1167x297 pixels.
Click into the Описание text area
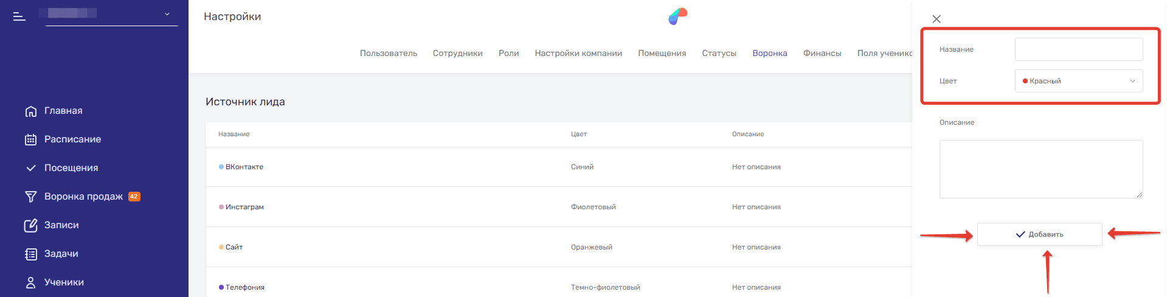tap(1041, 169)
